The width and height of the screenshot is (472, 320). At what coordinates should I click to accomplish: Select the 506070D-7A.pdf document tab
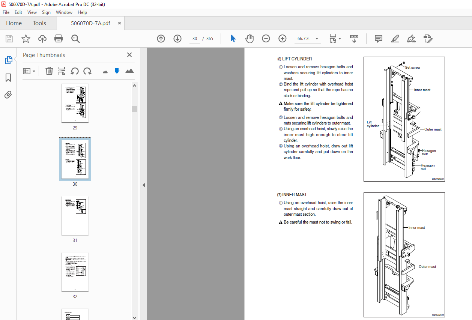(90, 23)
